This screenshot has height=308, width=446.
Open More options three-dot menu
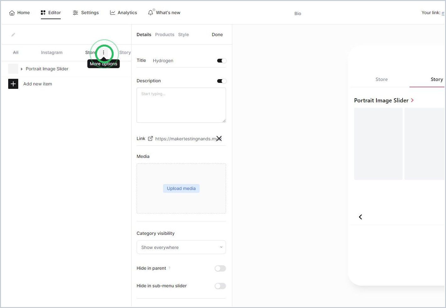click(x=104, y=52)
